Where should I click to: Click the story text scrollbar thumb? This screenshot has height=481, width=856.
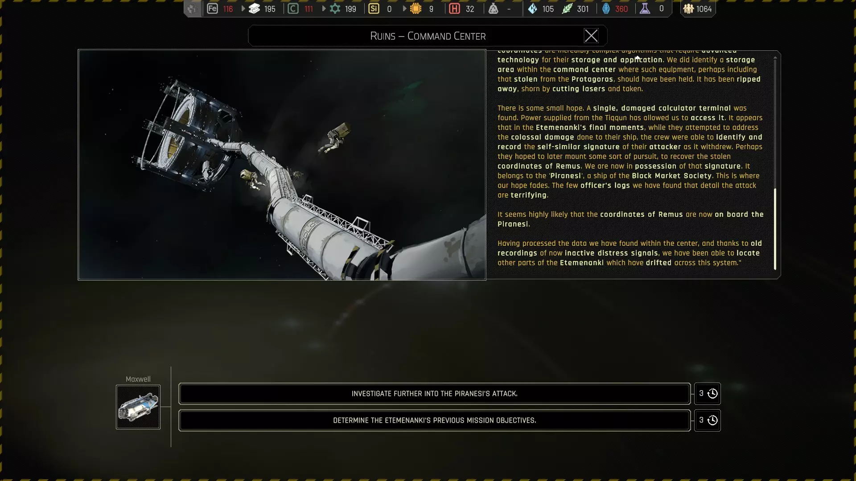(775, 228)
